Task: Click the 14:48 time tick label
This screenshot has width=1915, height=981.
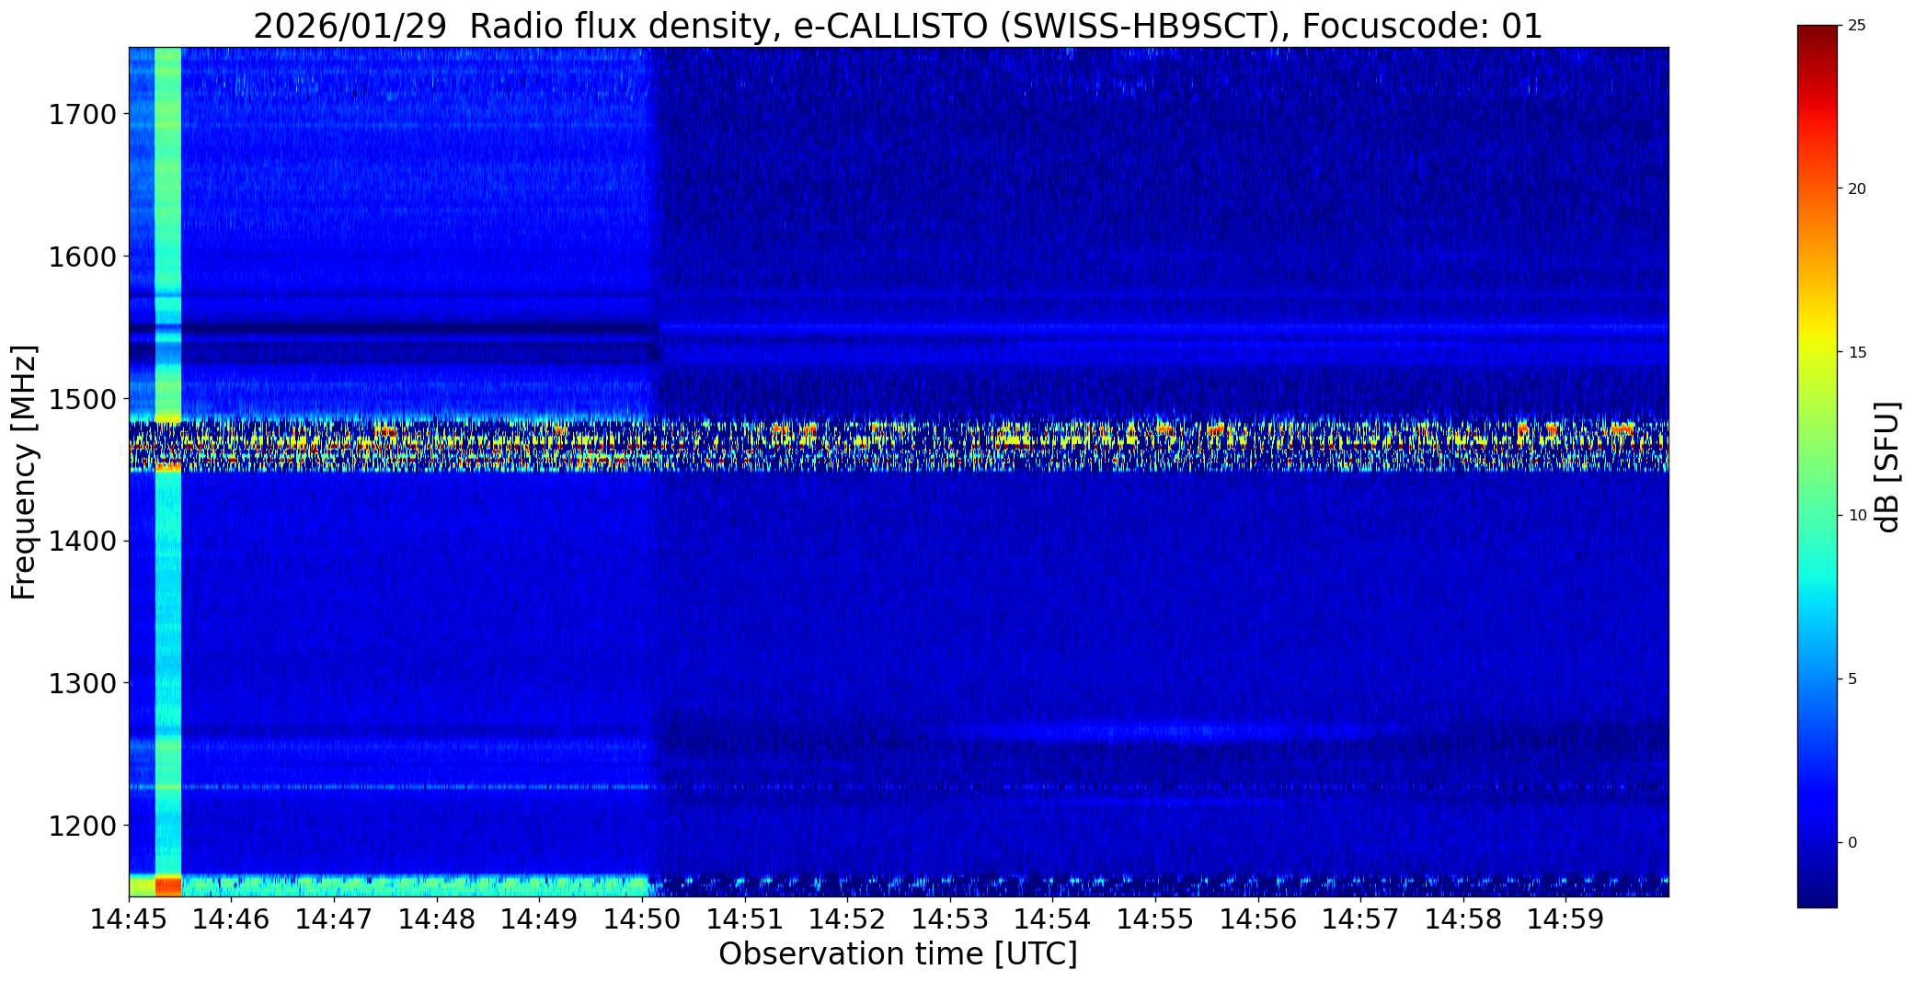Action: [437, 918]
